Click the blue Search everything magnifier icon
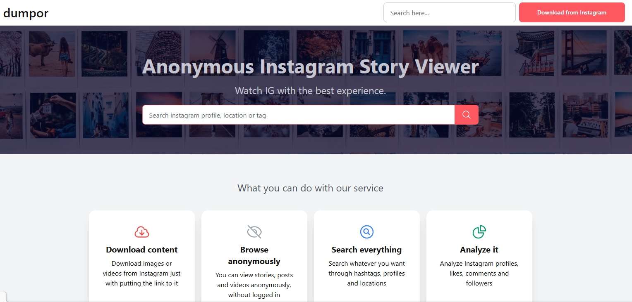Image resolution: width=632 pixels, height=302 pixels. 367,232
